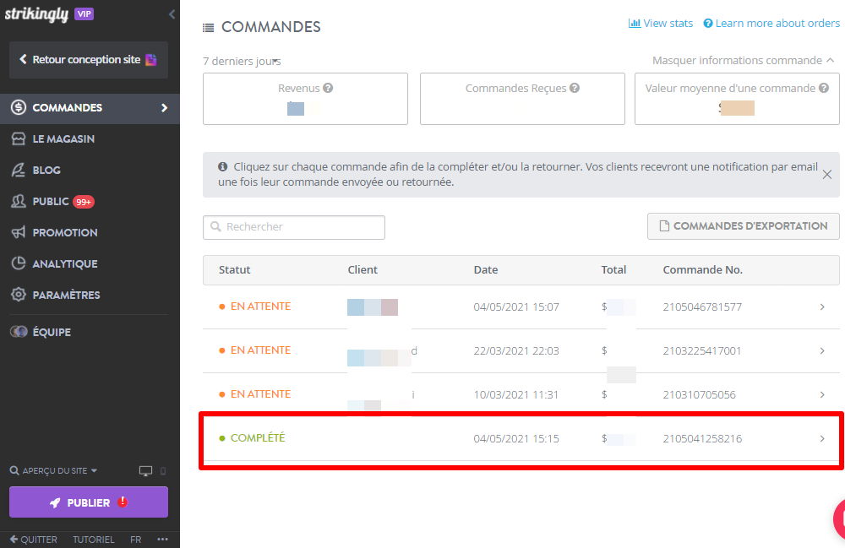Viewport: 845px width, 548px height.
Task: Click the Commande No. column header
Action: click(x=703, y=269)
